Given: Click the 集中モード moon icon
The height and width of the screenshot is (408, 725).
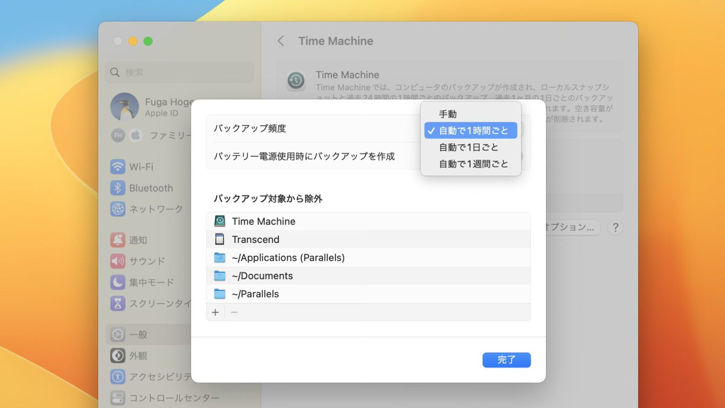Looking at the screenshot, I should click(118, 282).
